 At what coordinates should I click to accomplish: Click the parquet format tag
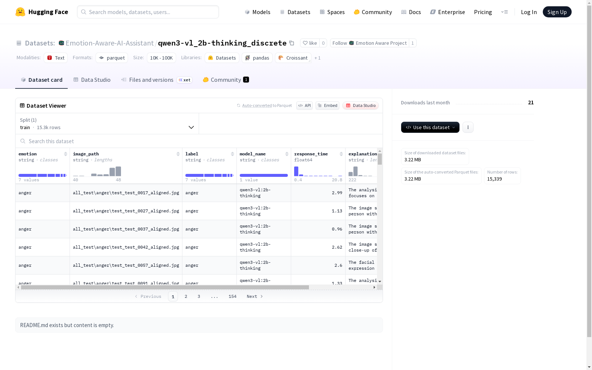[x=112, y=58]
